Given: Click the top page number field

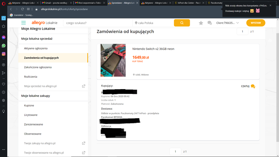Looking at the screenshot, I should coord(242,32).
